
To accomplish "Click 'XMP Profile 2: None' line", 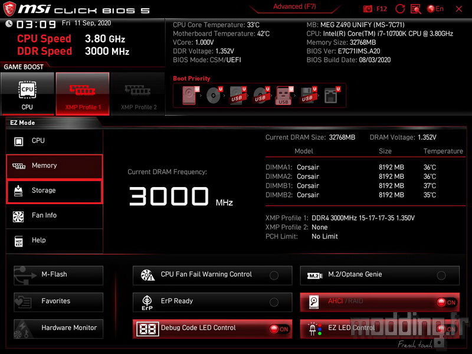I will (297, 227).
